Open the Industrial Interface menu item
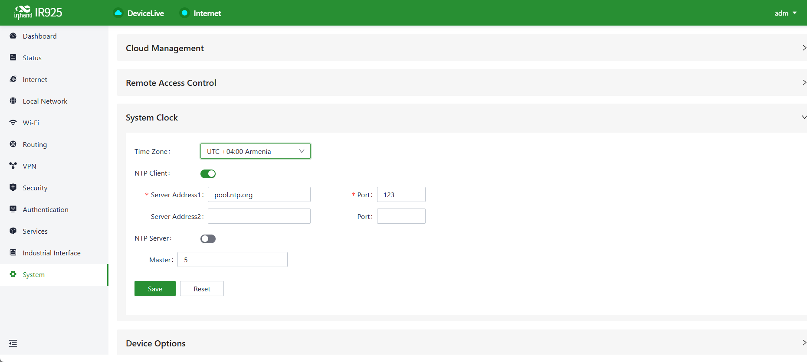This screenshot has width=807, height=362. [54, 253]
